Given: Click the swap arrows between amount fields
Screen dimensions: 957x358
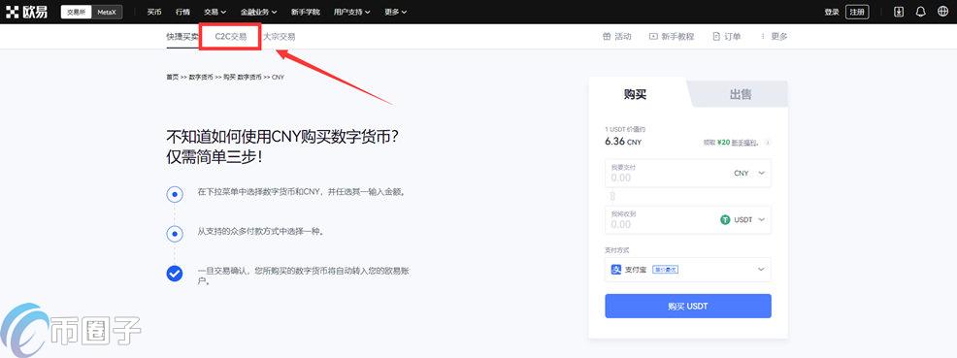Looking at the screenshot, I should coord(612,196).
